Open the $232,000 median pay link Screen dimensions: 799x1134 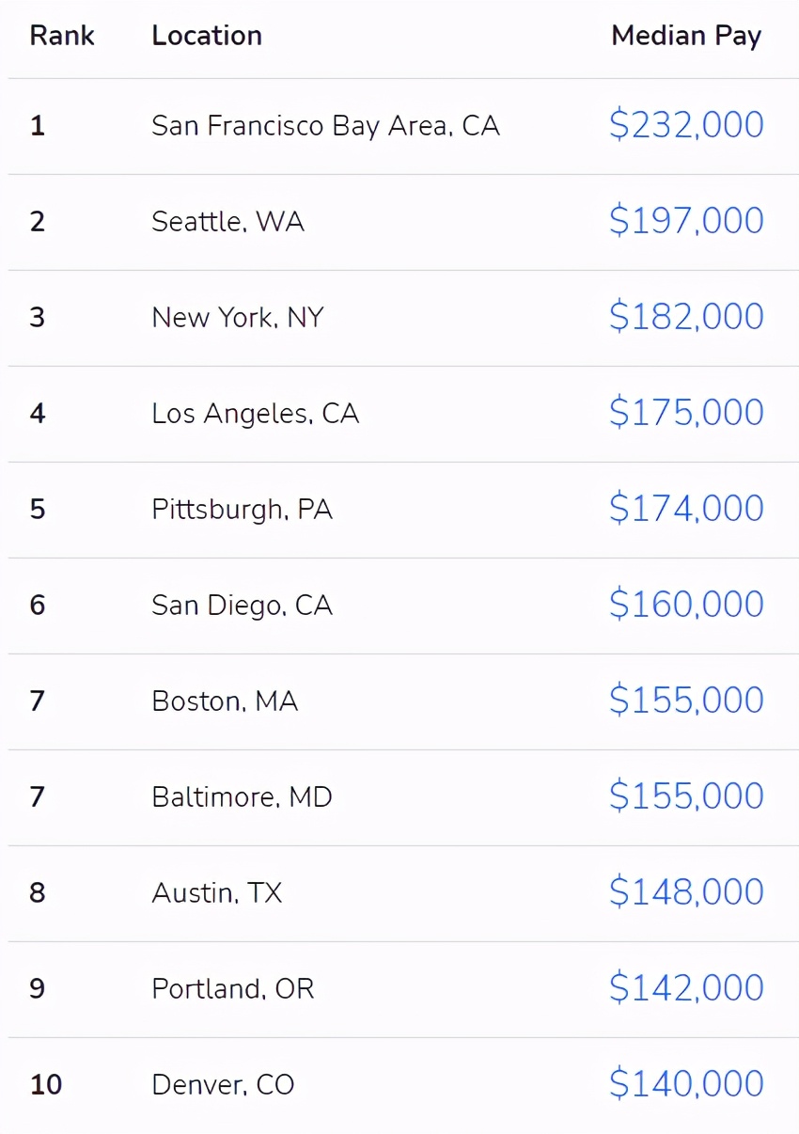coord(686,125)
